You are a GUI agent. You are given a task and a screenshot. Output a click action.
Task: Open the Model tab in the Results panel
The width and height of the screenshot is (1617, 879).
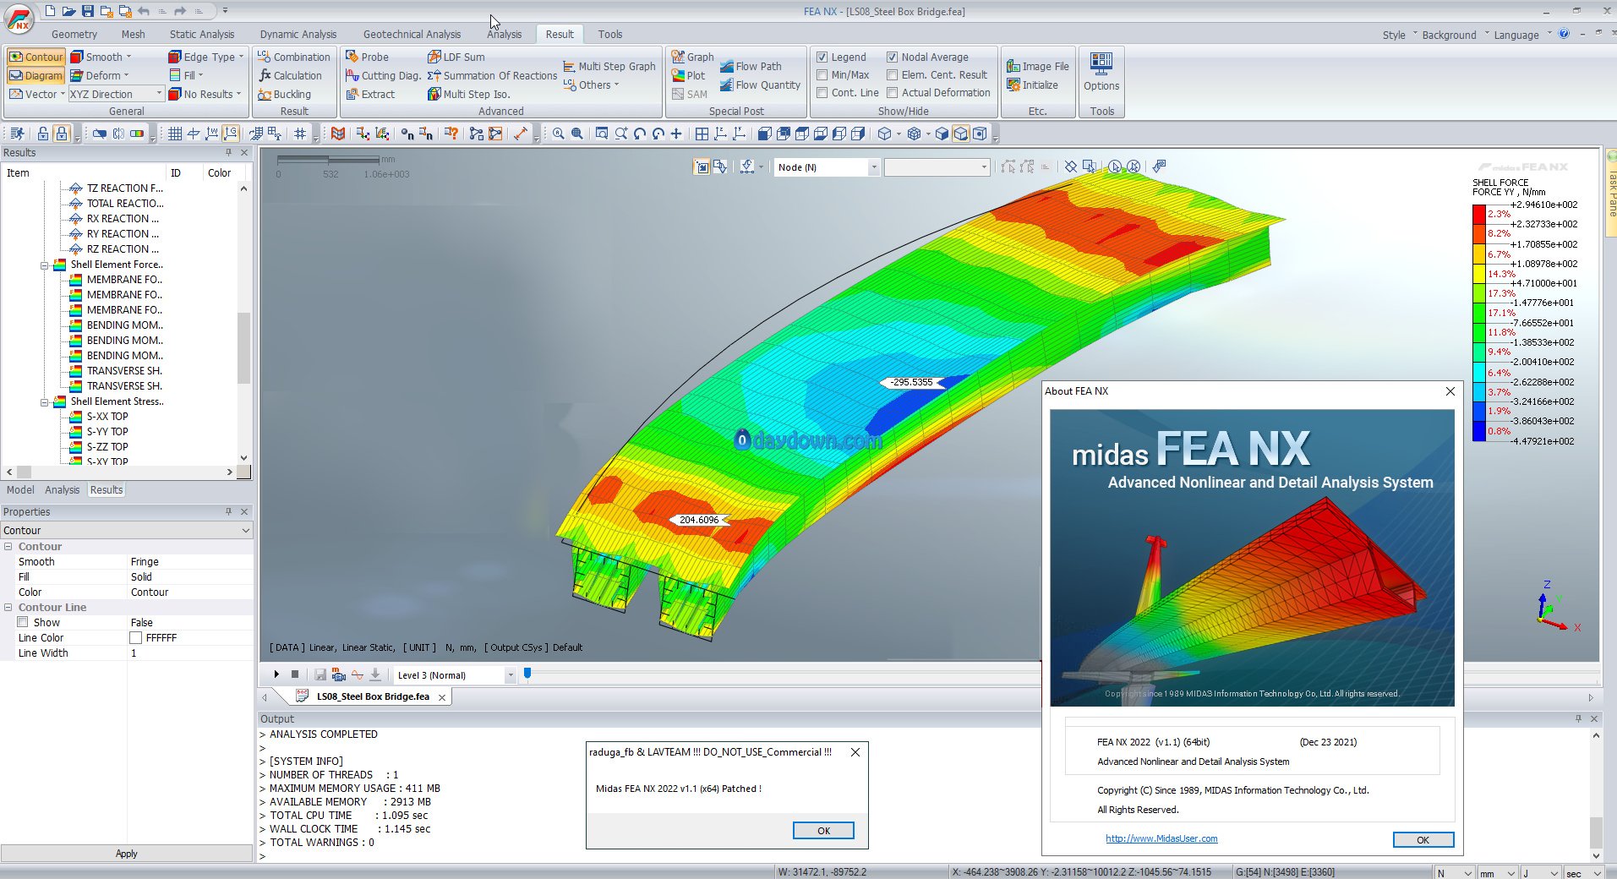click(20, 489)
